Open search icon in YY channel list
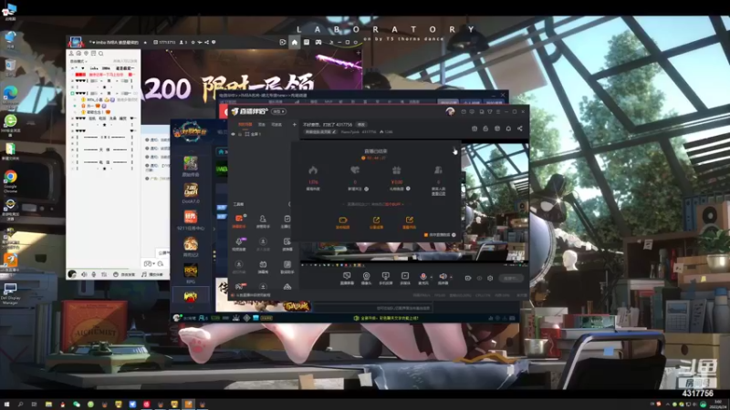This screenshot has width=730, height=410. (101, 54)
